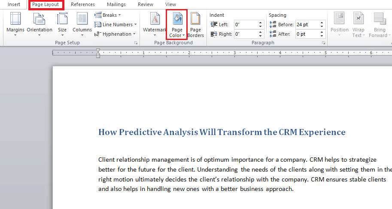The height and width of the screenshot is (209, 392).
Task: Click the Bring Forward button
Action: (379, 25)
